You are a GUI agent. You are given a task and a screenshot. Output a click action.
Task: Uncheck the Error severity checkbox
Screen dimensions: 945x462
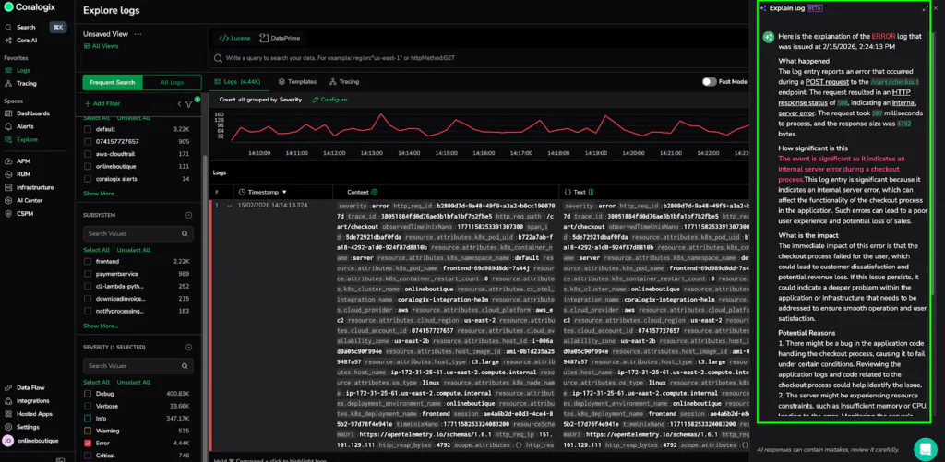(x=89, y=443)
